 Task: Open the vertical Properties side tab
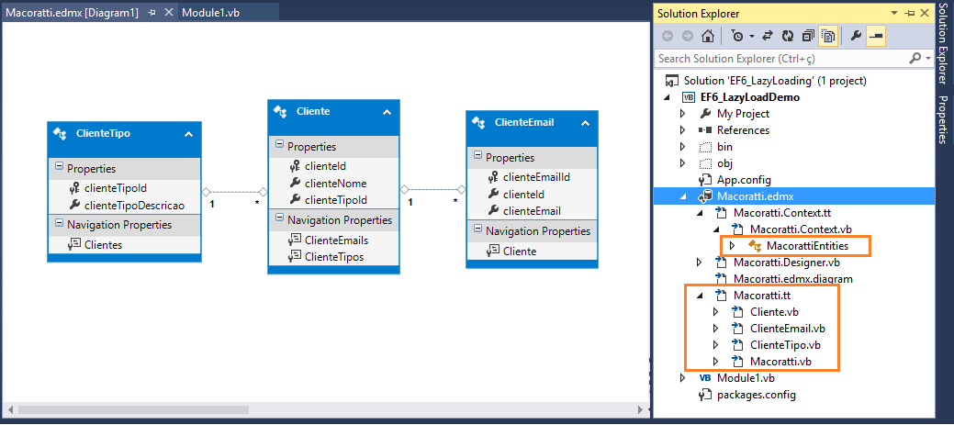point(942,119)
